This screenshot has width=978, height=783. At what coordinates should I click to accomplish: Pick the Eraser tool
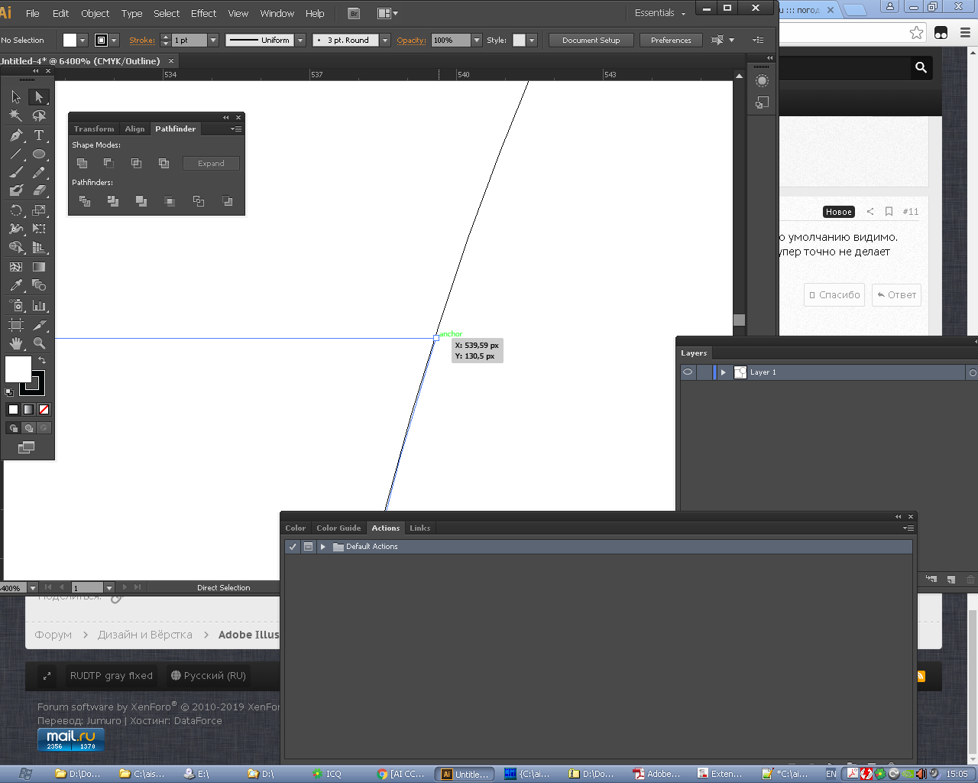pyautogui.click(x=39, y=190)
